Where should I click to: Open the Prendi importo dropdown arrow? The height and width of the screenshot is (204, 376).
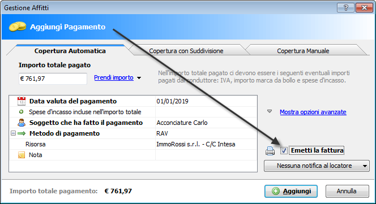tap(139, 78)
